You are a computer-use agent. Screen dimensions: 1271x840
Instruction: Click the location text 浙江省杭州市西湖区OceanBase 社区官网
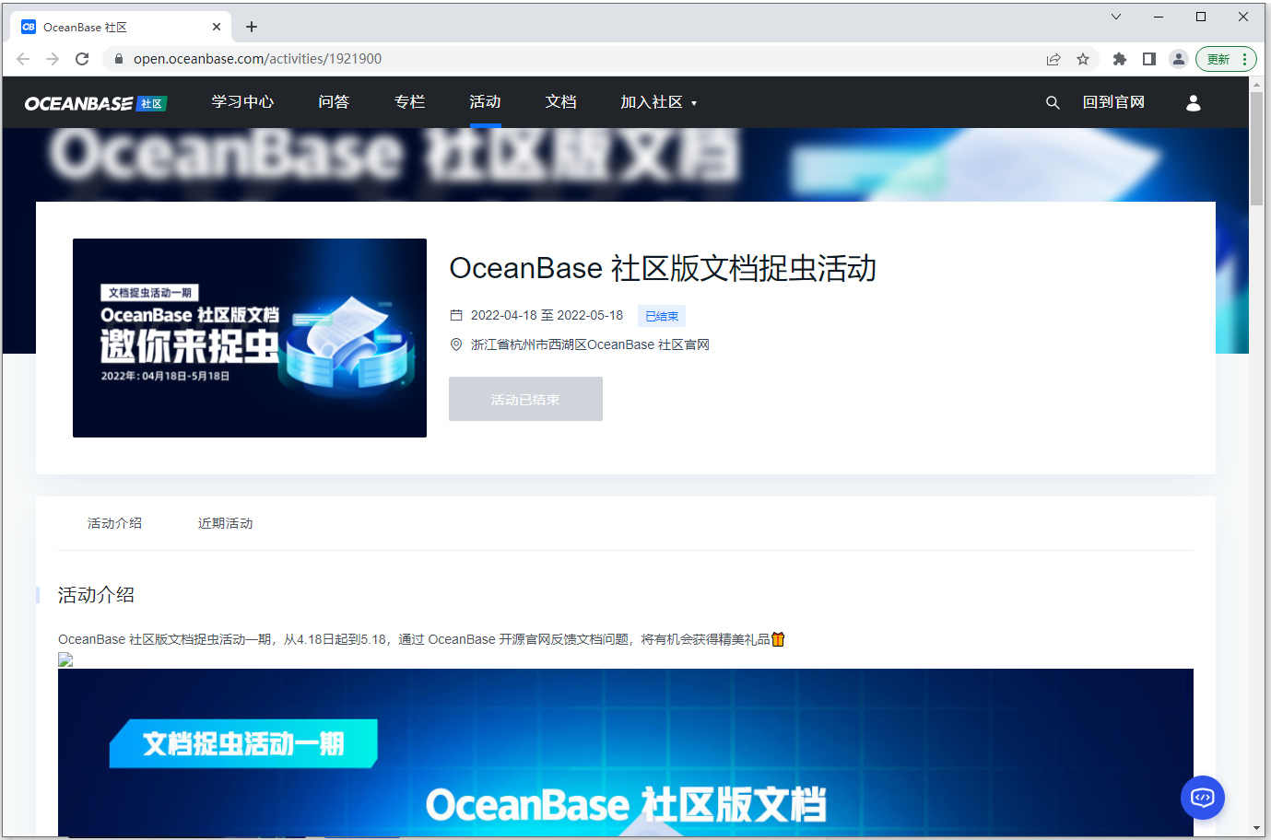[590, 344]
